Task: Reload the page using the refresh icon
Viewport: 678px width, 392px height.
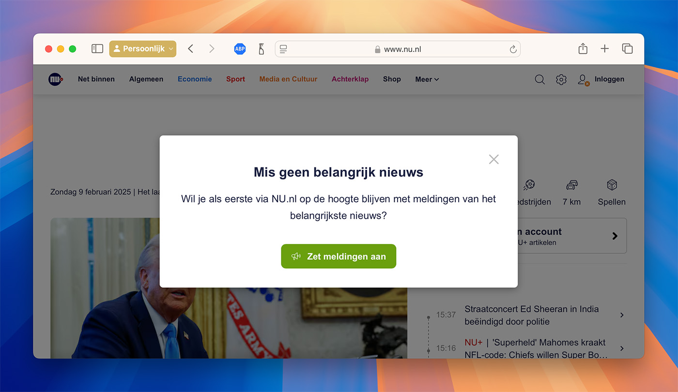Action: [x=513, y=49]
